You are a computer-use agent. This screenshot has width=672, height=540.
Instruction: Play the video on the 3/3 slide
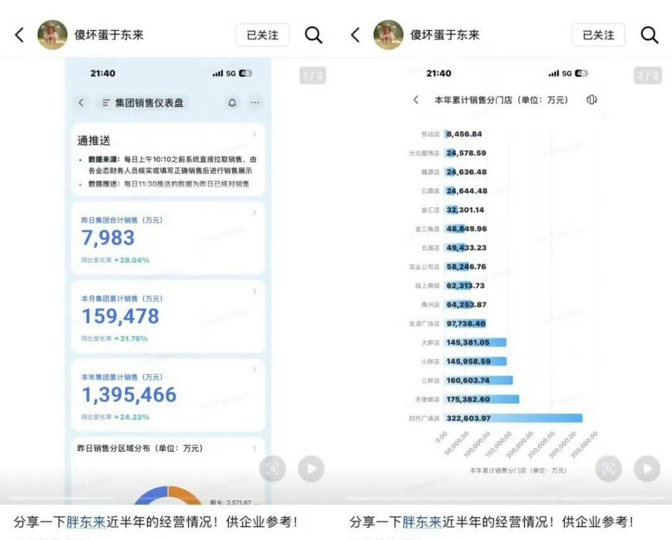[647, 469]
